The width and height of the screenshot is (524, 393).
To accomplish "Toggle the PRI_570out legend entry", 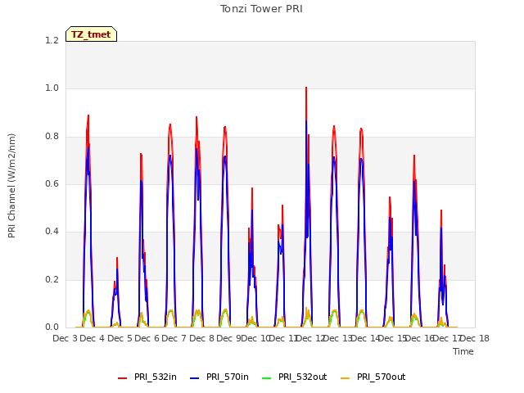I will pos(373,377).
